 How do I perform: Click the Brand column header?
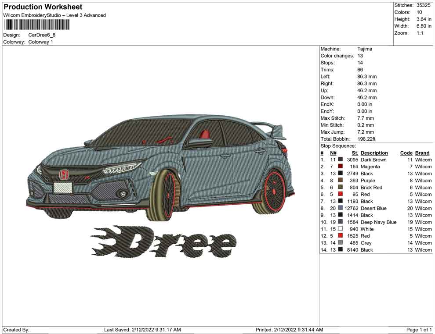422,153
